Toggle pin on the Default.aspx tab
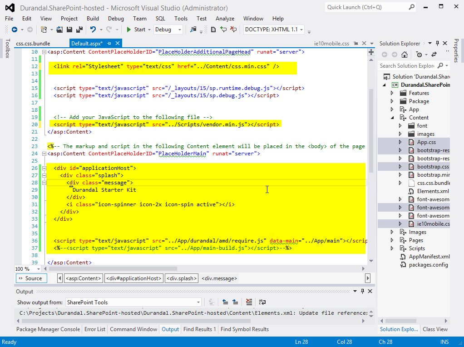This screenshot has width=464, height=347. [109, 43]
